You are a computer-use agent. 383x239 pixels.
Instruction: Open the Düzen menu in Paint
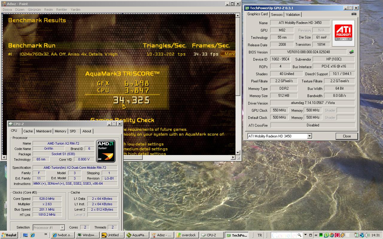click(x=20, y=10)
